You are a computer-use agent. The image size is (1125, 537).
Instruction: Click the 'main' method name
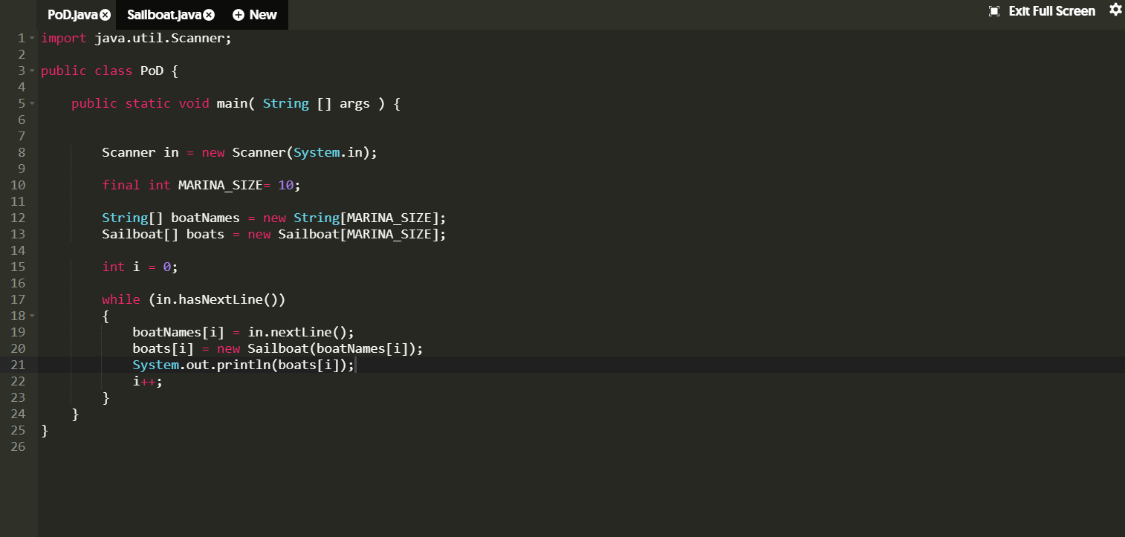pyautogui.click(x=232, y=104)
